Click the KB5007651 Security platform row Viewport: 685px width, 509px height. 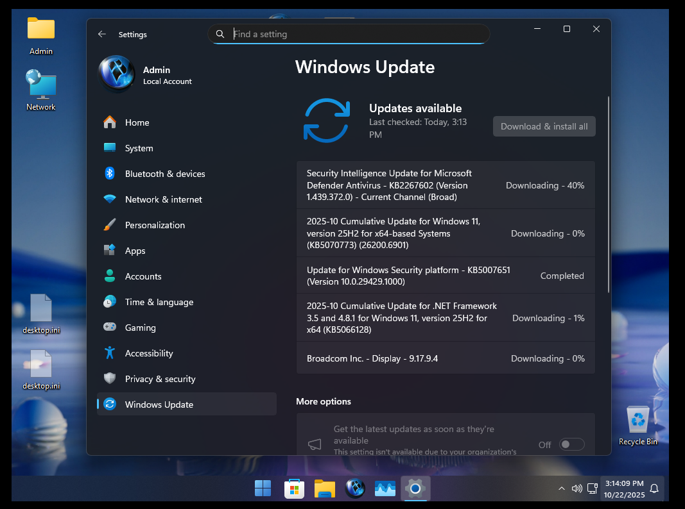[446, 275]
